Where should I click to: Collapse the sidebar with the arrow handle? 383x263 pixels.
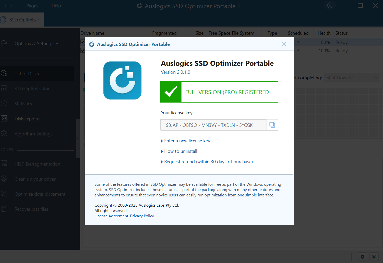coord(78,139)
